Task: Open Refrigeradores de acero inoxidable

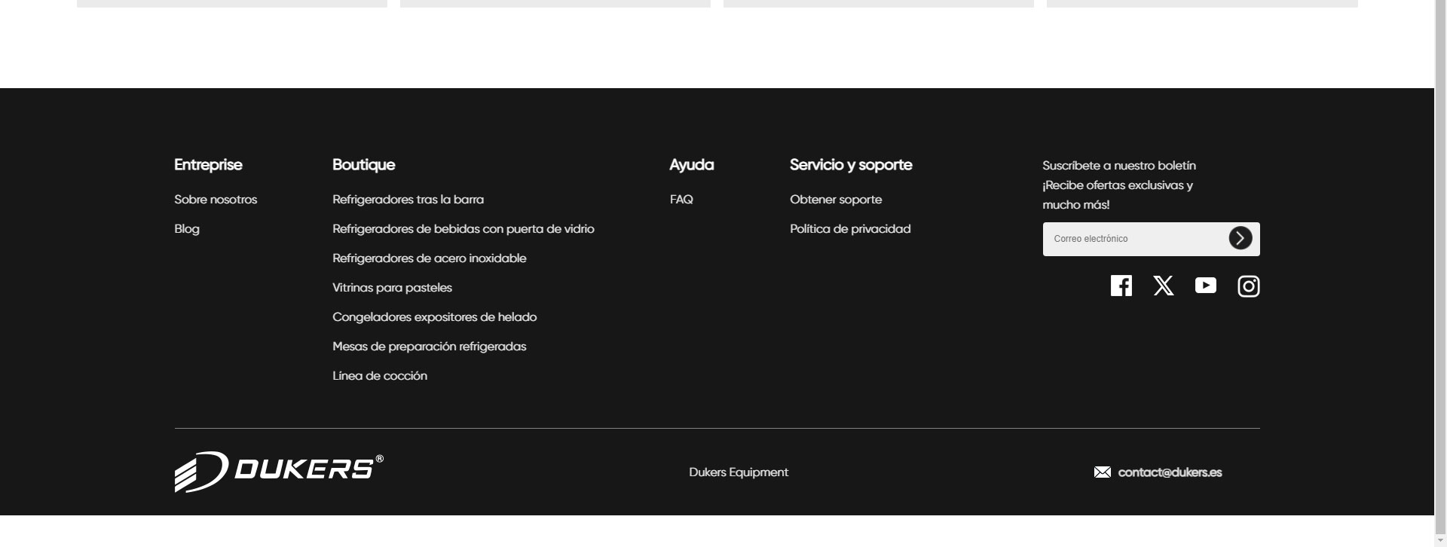Action: tap(429, 258)
